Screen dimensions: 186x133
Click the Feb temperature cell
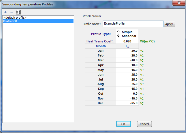click(x=127, y=55)
